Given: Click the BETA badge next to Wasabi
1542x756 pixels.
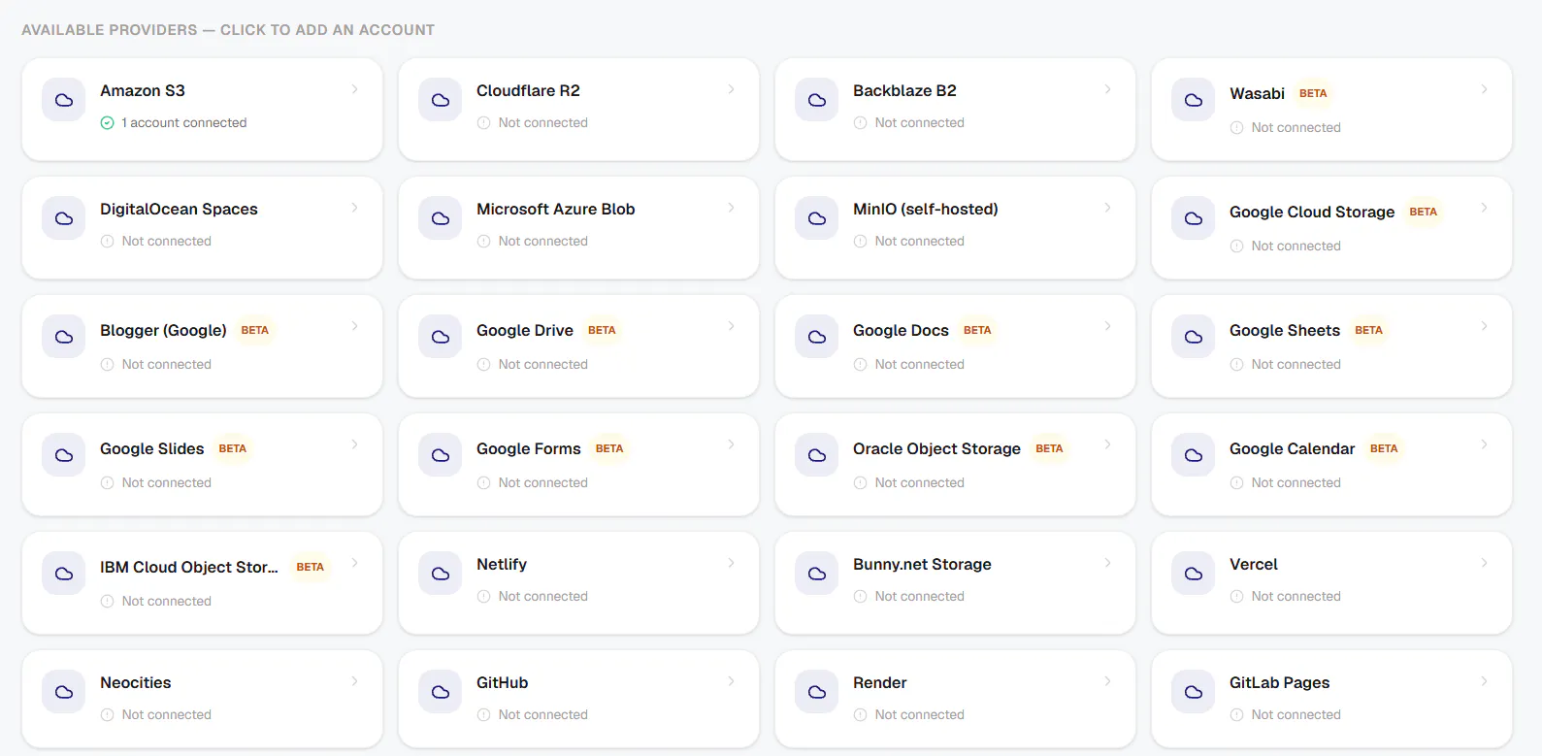Looking at the screenshot, I should [x=1313, y=93].
